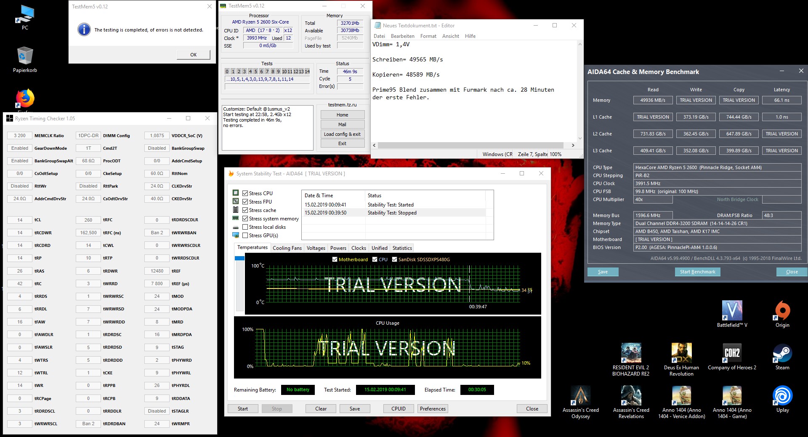The height and width of the screenshot is (437, 808).
Task: Click the CPU chip icon beside Stress CPU
Action: pyautogui.click(x=236, y=193)
